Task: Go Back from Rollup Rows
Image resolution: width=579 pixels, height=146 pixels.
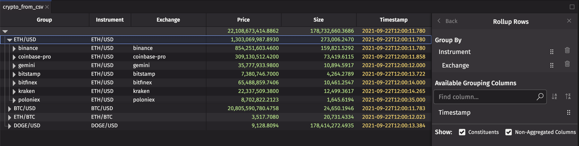Action: point(447,21)
